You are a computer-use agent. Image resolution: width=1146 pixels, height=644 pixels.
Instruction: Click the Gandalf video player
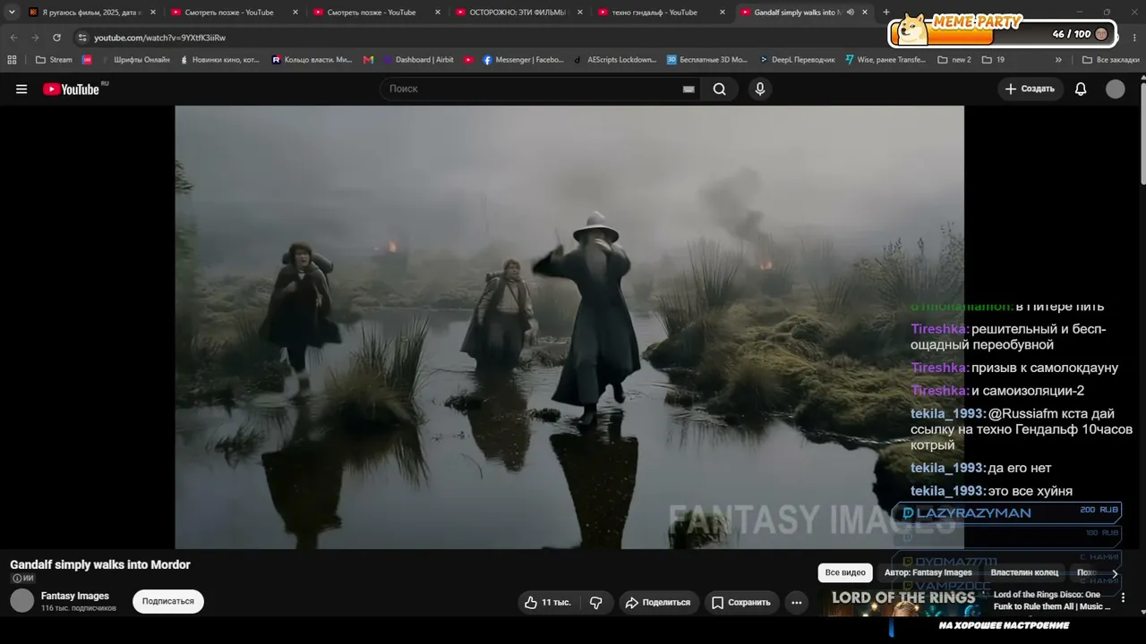[x=569, y=327]
